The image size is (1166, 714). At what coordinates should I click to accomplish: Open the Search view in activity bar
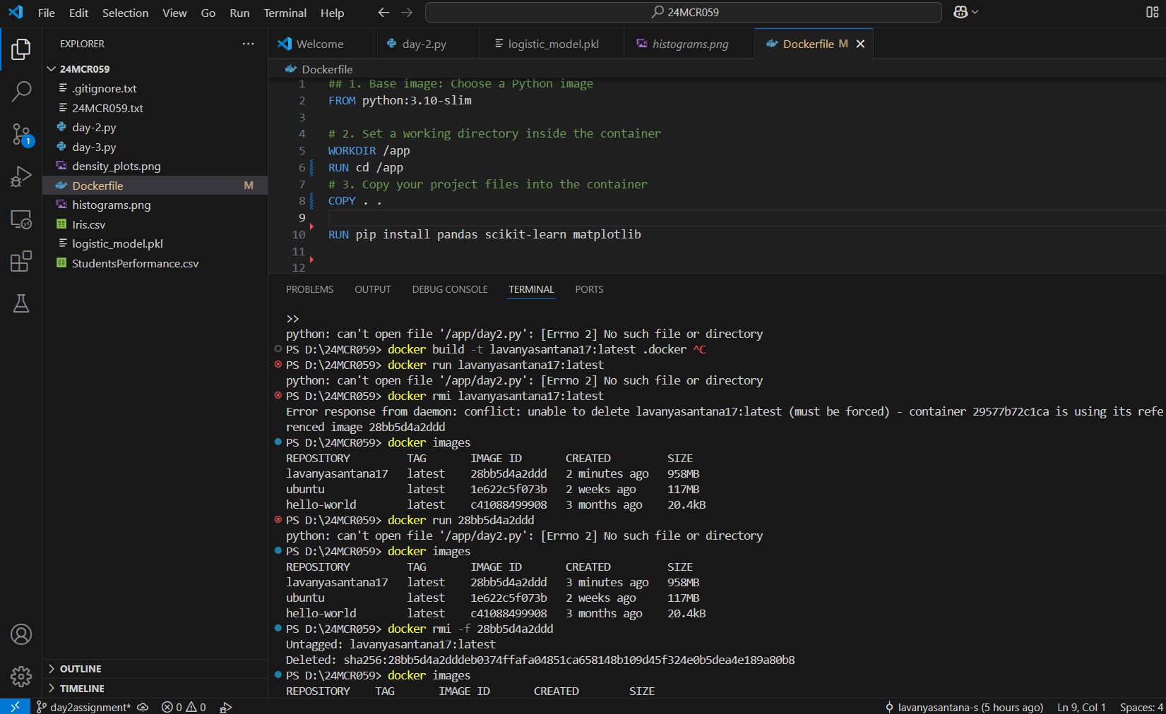(21, 91)
